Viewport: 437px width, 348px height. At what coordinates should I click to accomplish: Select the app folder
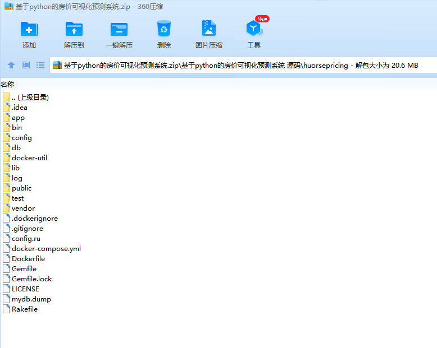(x=14, y=118)
